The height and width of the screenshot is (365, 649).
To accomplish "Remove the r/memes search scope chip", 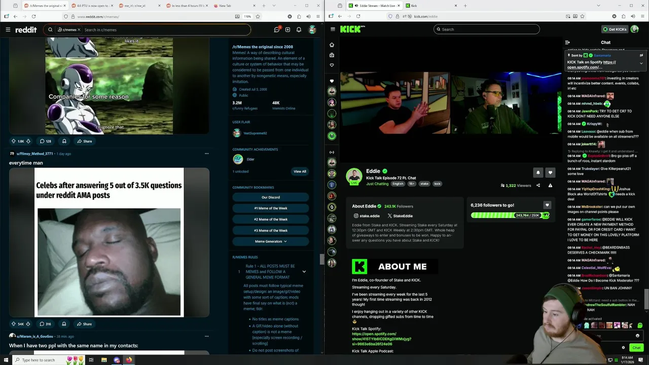I will (x=79, y=30).
